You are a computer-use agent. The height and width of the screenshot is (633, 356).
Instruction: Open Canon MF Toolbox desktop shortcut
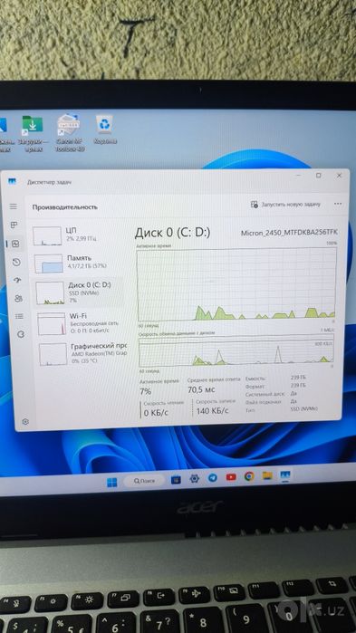tap(69, 132)
